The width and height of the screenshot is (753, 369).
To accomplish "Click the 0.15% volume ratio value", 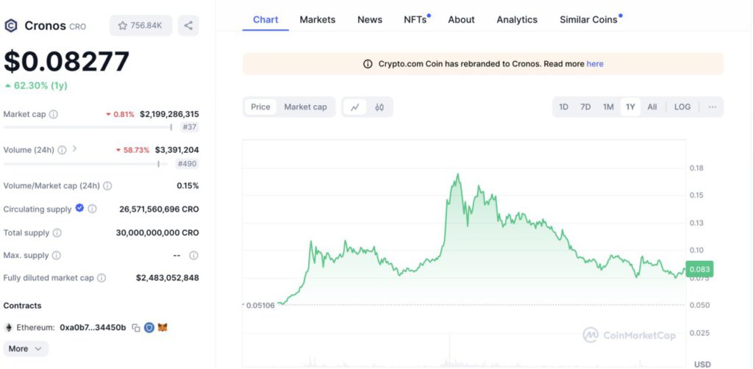I will click(x=188, y=186).
